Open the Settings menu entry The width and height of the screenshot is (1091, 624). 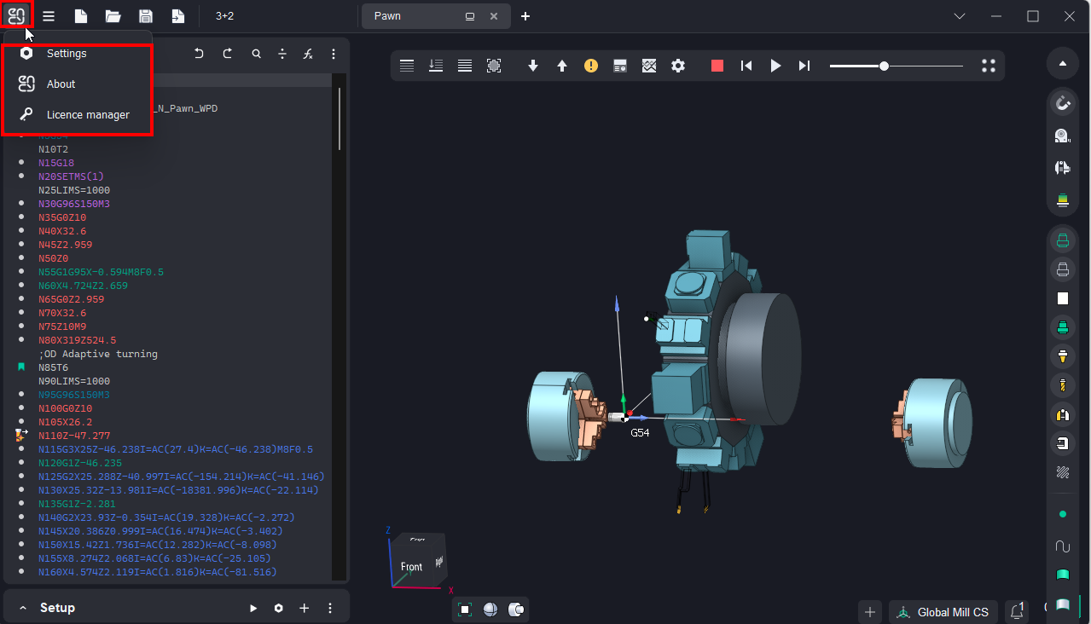pyautogui.click(x=67, y=54)
